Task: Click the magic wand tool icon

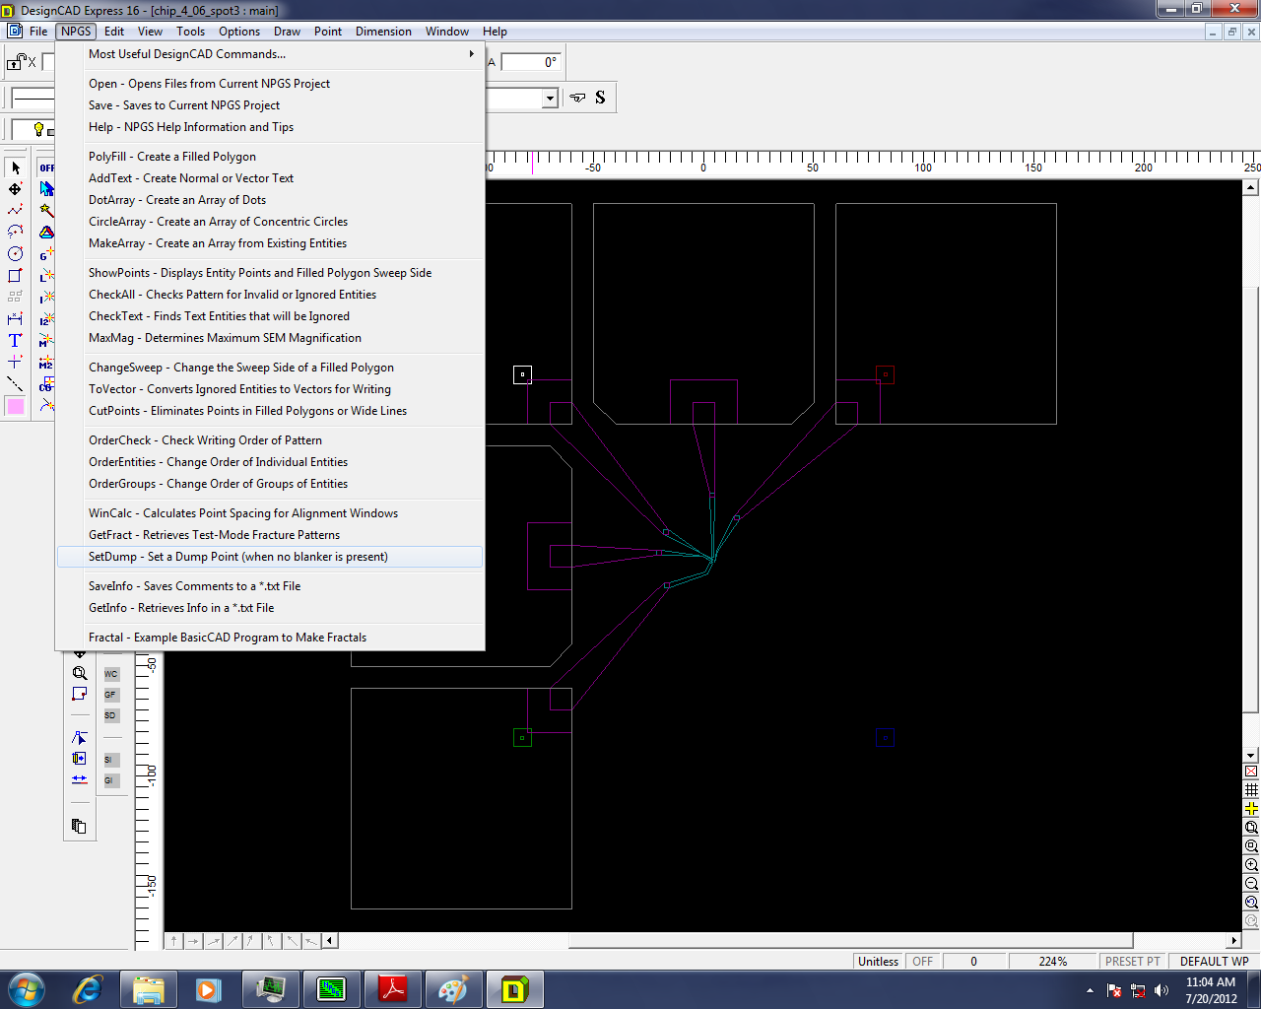Action: 46,211
